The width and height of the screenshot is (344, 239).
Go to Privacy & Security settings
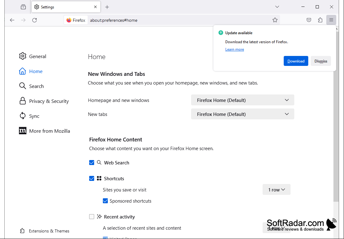tap(49, 101)
